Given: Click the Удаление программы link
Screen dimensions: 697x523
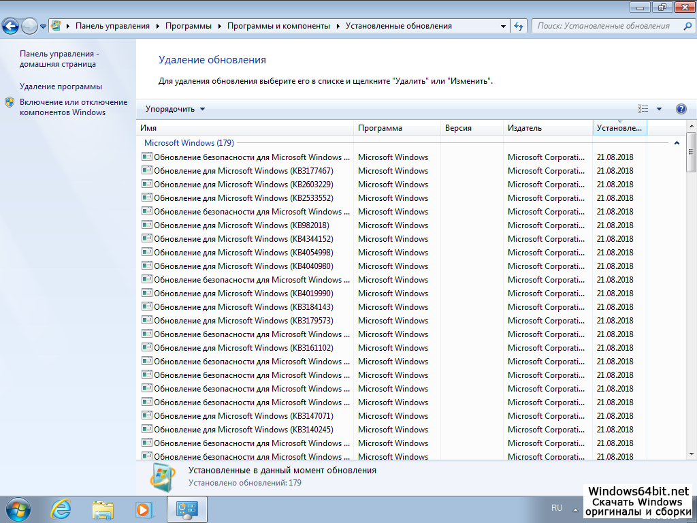Looking at the screenshot, I should 61,86.
